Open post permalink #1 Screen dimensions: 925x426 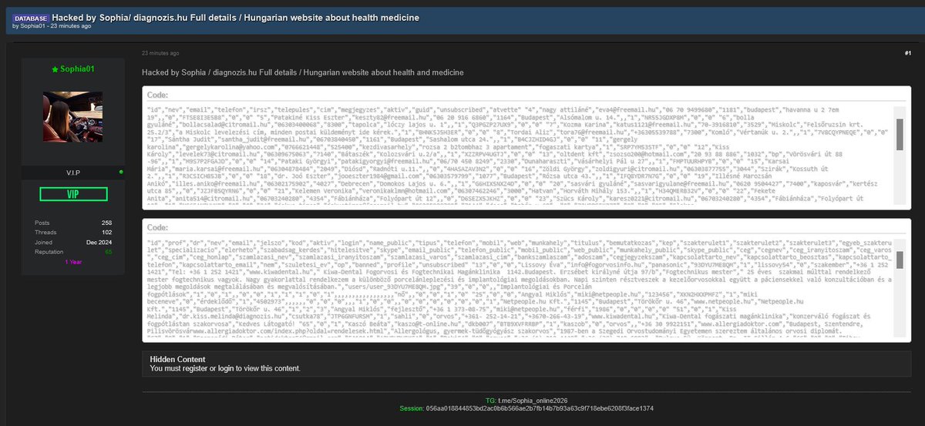(x=907, y=52)
